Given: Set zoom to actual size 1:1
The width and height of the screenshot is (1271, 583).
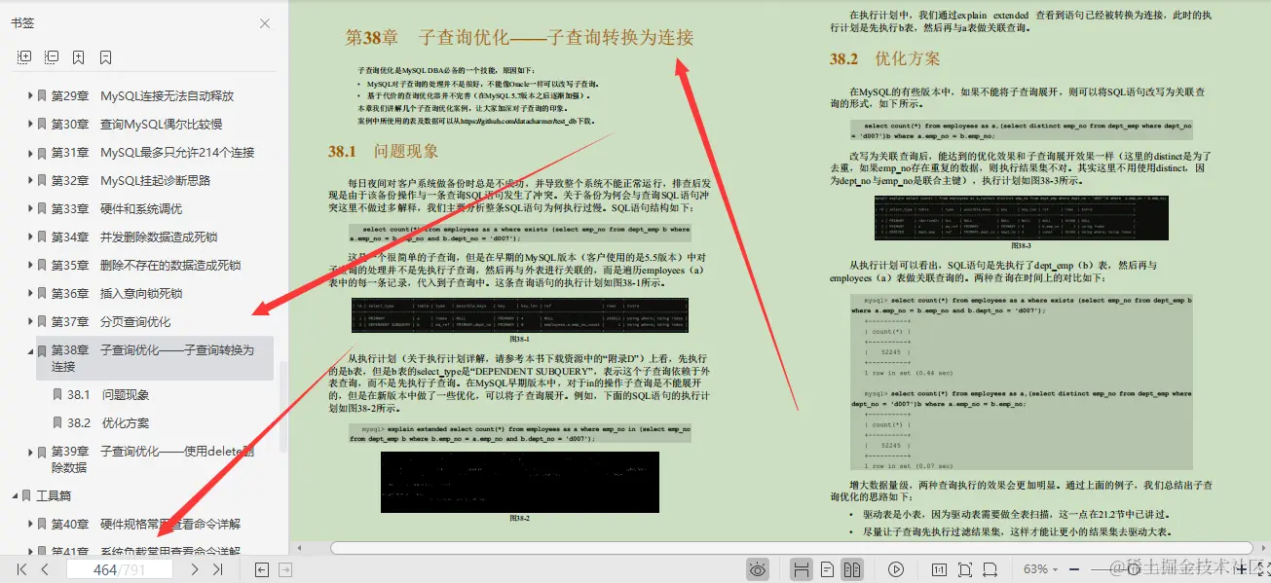Looking at the screenshot, I should (x=940, y=569).
